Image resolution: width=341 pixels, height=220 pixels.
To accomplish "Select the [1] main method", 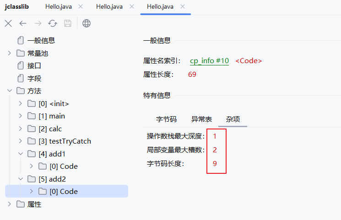I will click(x=52, y=116).
